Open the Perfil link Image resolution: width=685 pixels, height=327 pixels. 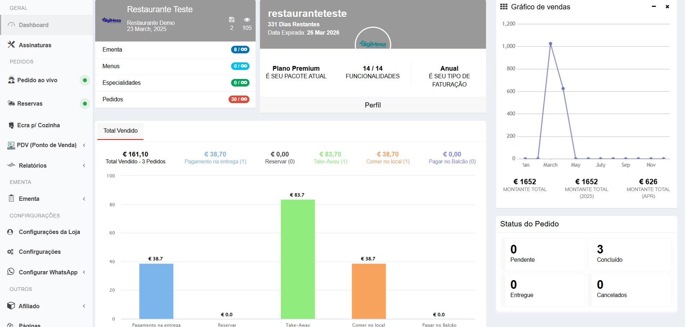point(372,105)
